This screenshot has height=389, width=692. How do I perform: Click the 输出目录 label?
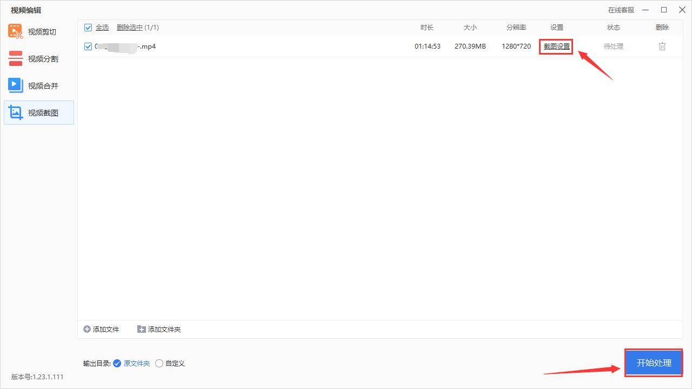coord(97,364)
